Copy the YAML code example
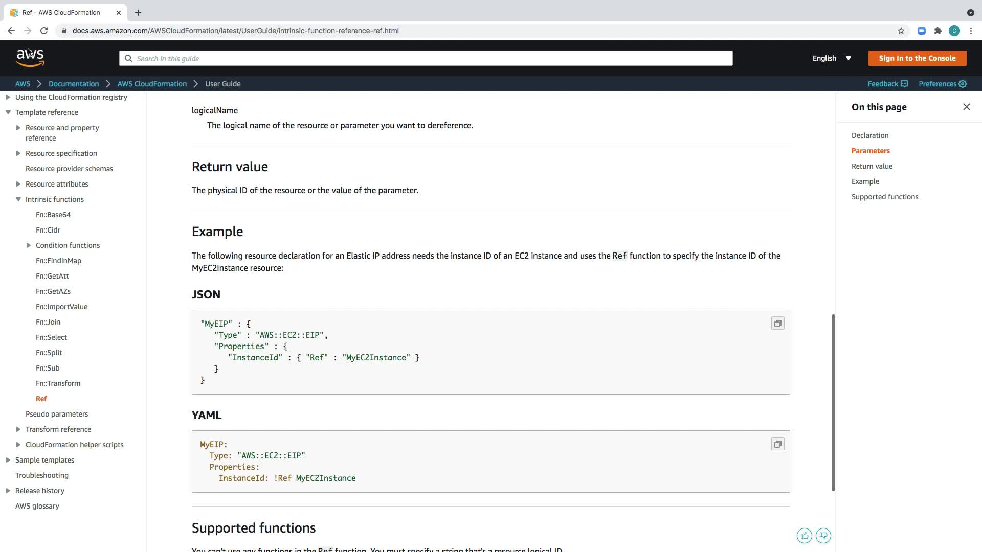This screenshot has height=552, width=982. coord(777,444)
